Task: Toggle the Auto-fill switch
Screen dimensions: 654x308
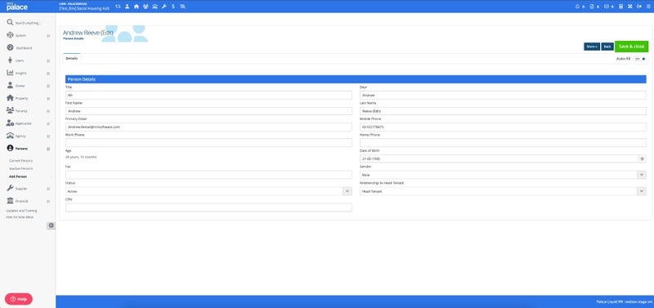Action: coord(639,59)
